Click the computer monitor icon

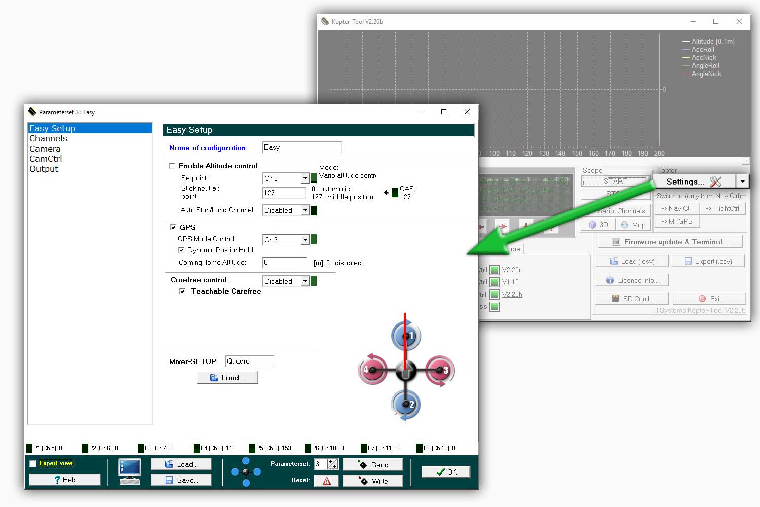click(x=129, y=471)
